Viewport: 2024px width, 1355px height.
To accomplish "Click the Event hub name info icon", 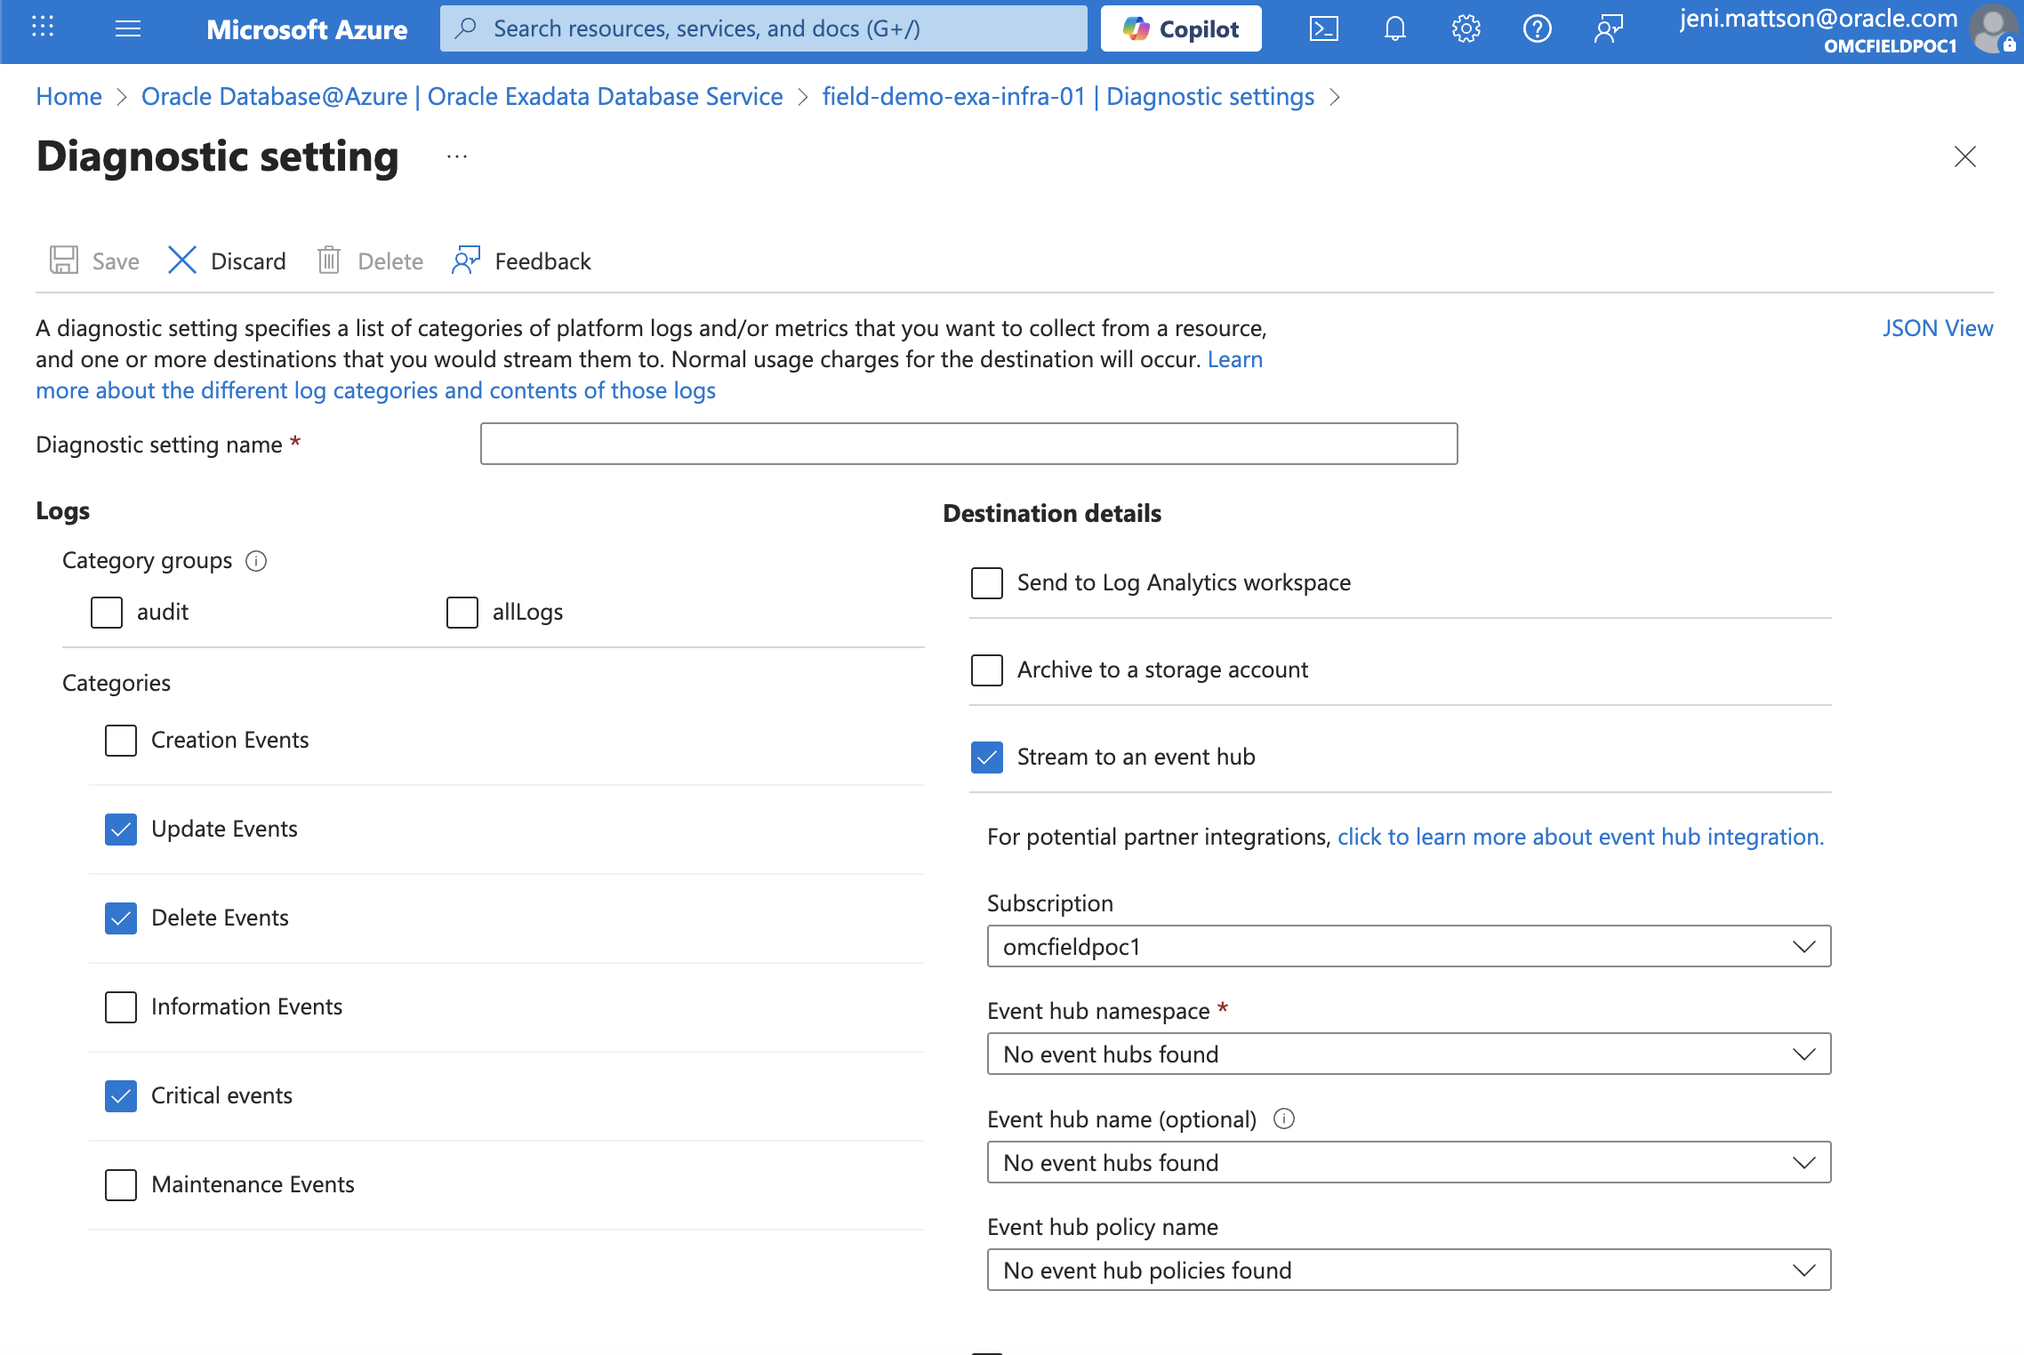I will coord(1285,1119).
